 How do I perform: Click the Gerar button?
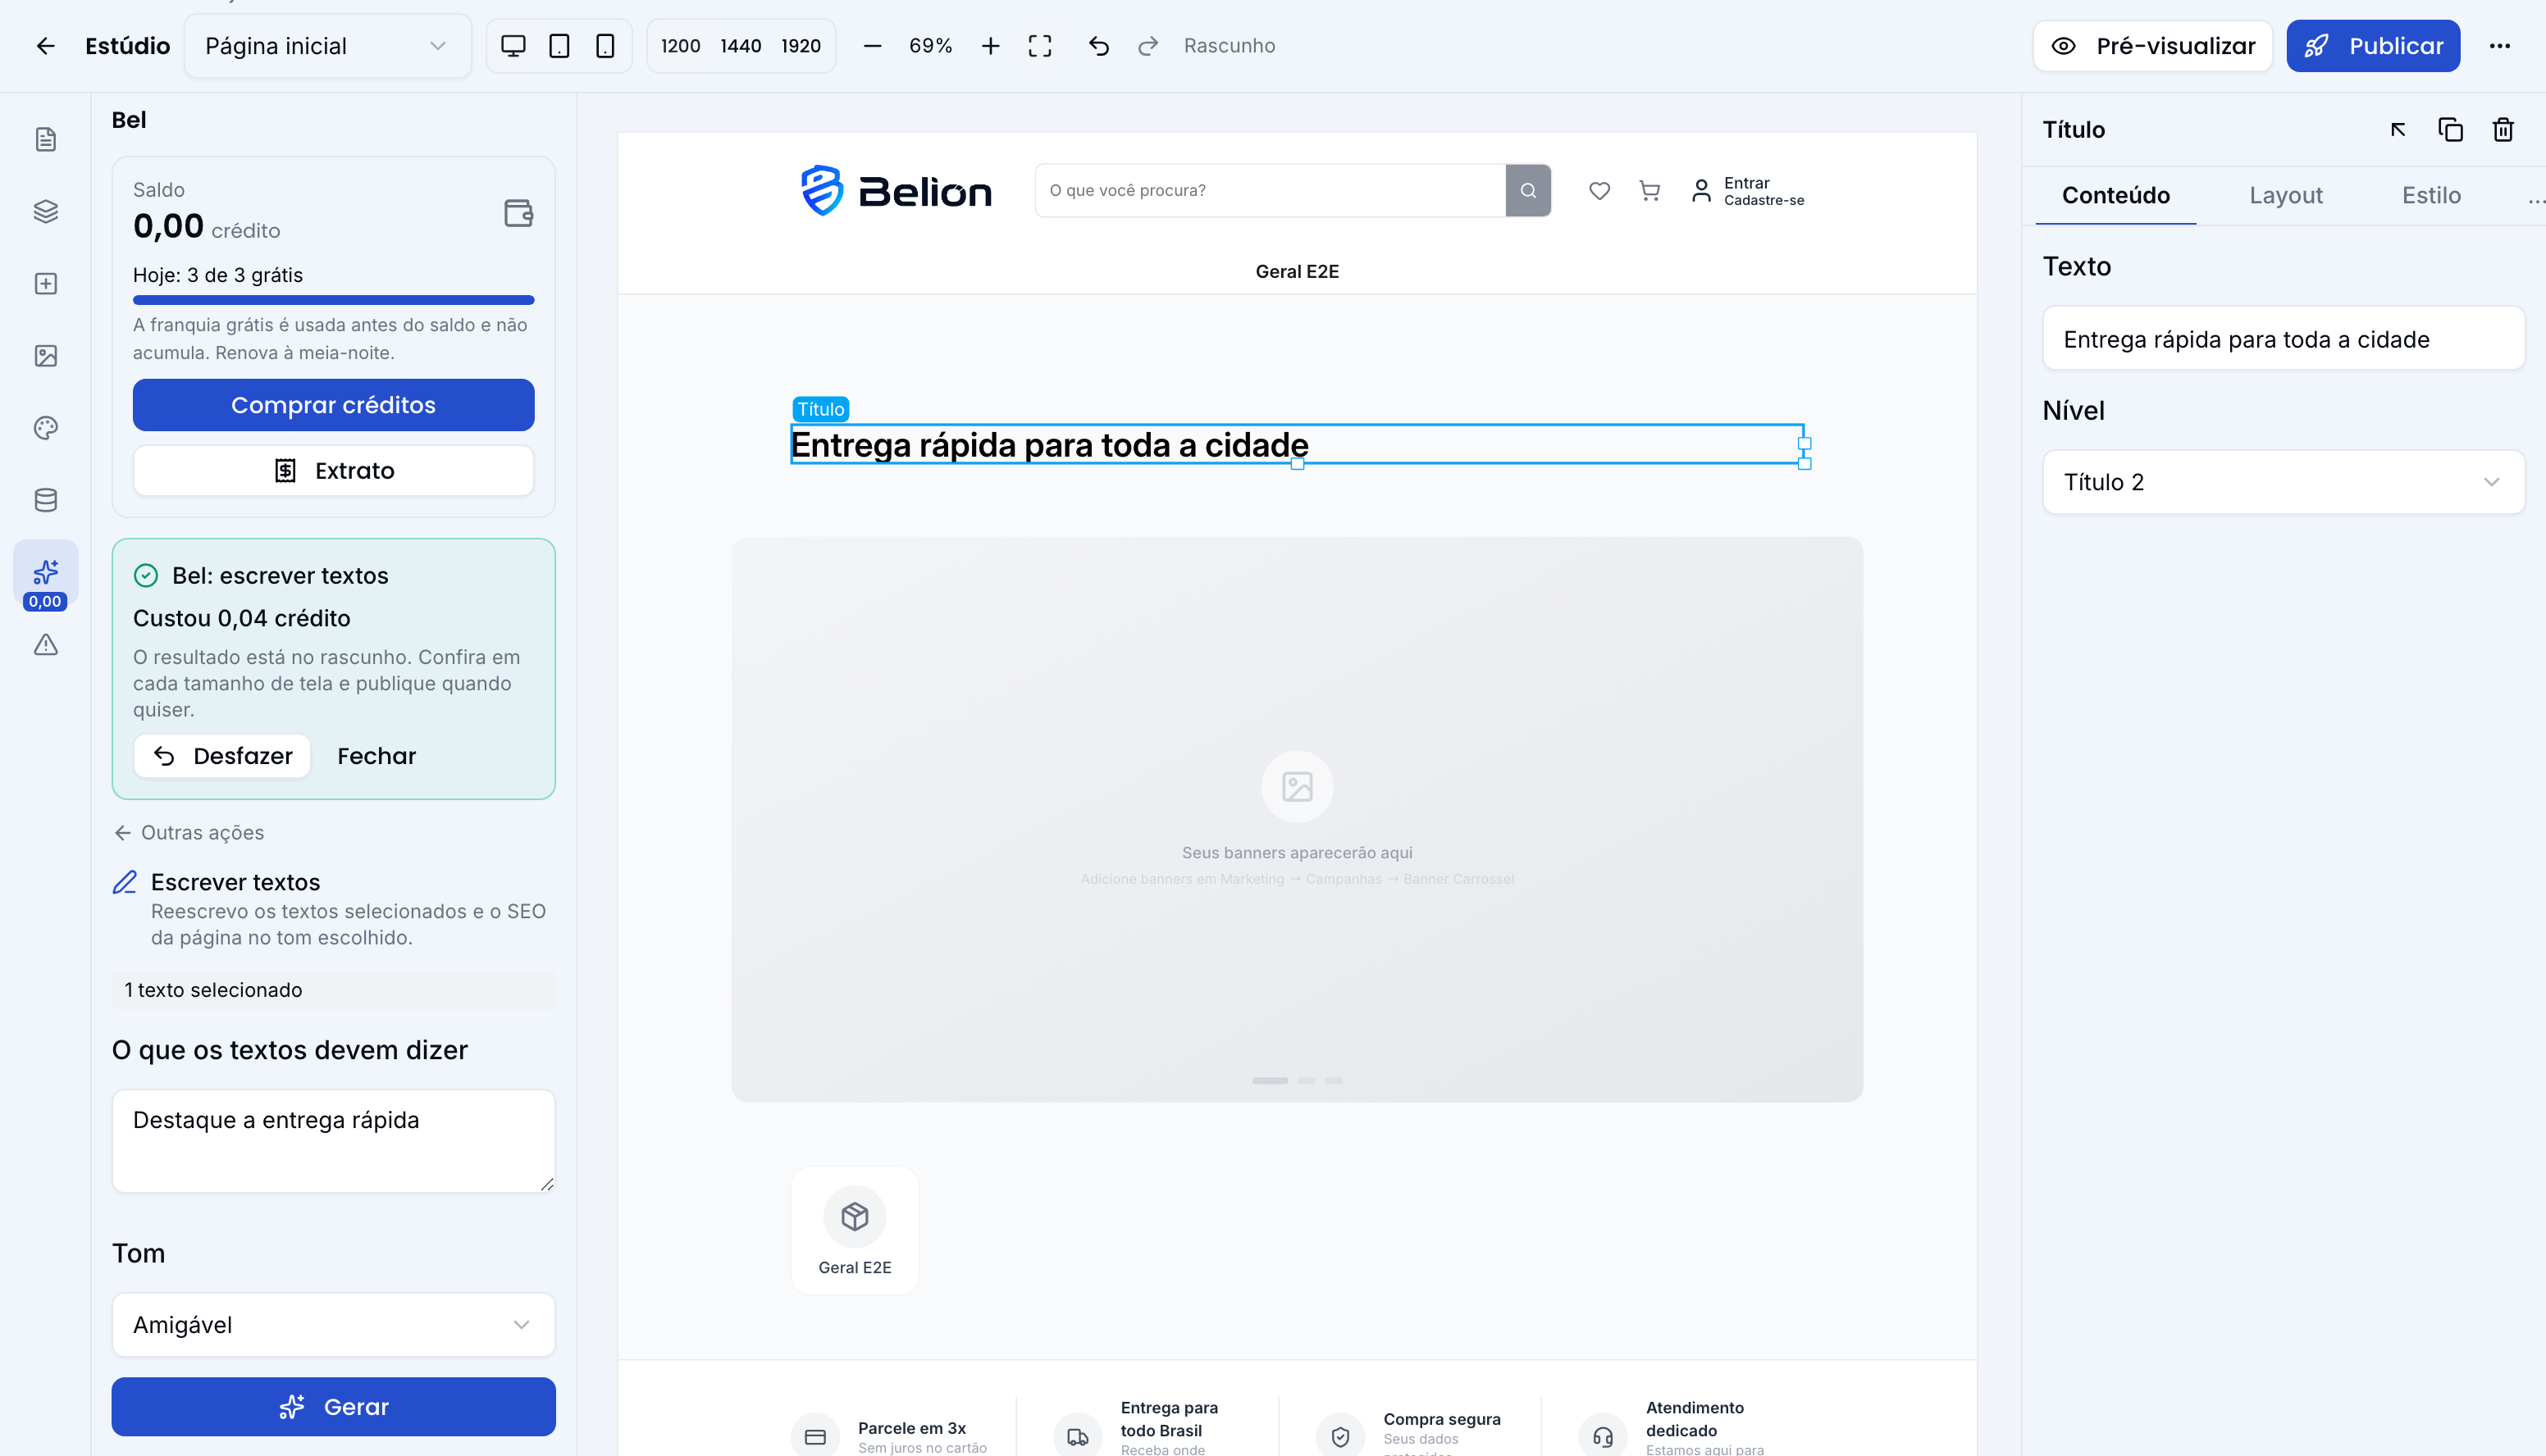click(333, 1406)
